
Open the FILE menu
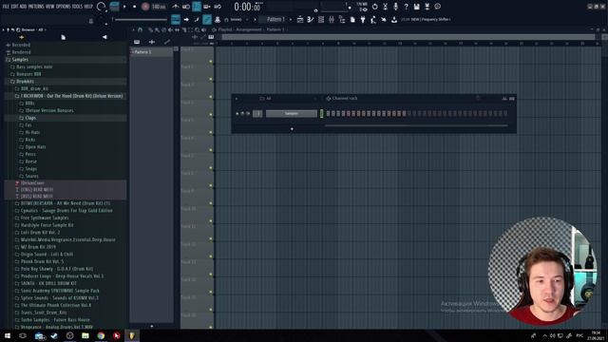[6, 7]
